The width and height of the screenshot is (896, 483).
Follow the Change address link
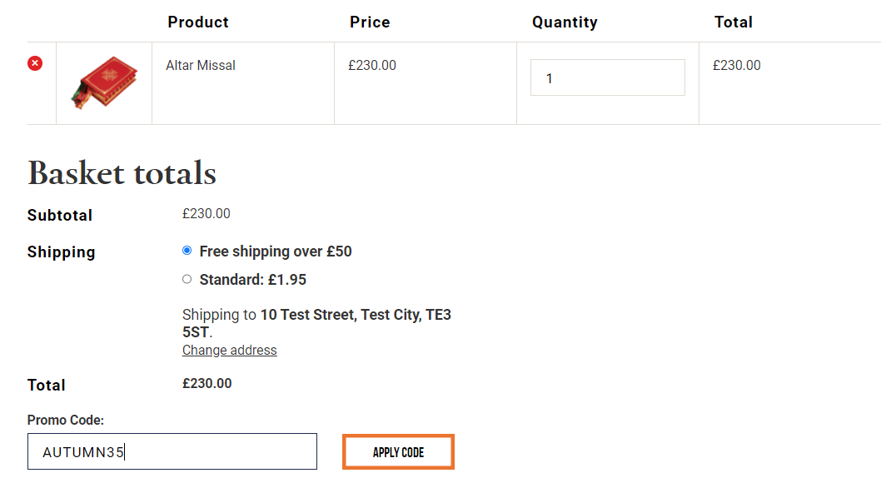(230, 351)
